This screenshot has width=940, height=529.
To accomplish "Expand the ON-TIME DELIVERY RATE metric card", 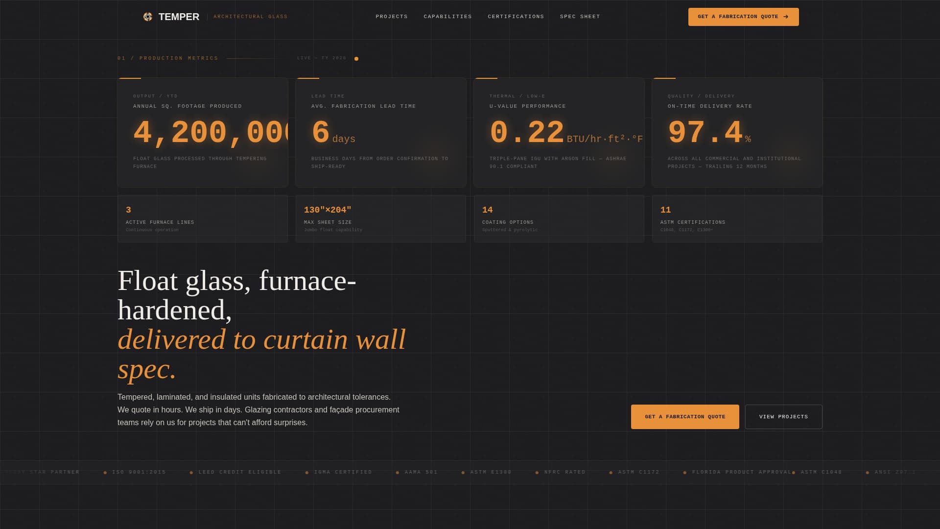I will coord(737,132).
